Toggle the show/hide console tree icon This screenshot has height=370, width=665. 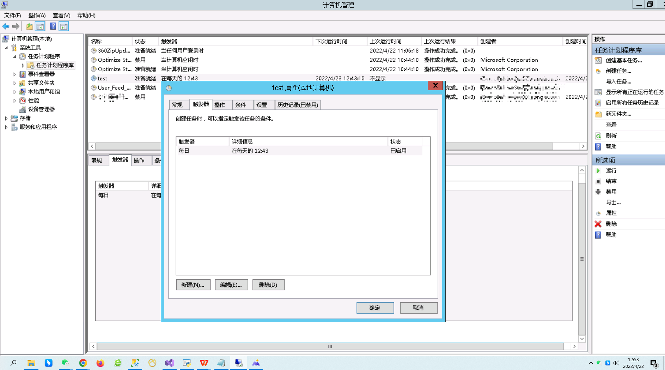point(40,26)
